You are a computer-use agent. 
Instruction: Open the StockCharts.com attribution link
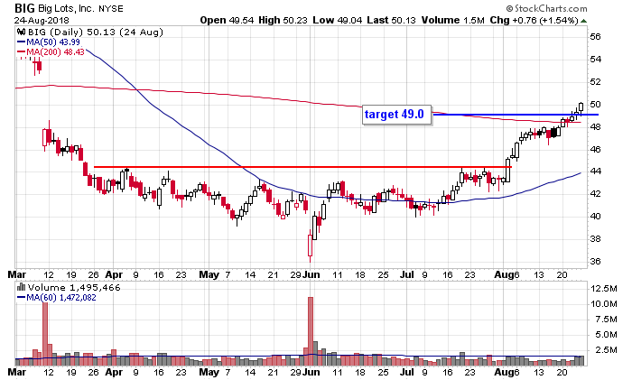546,8
